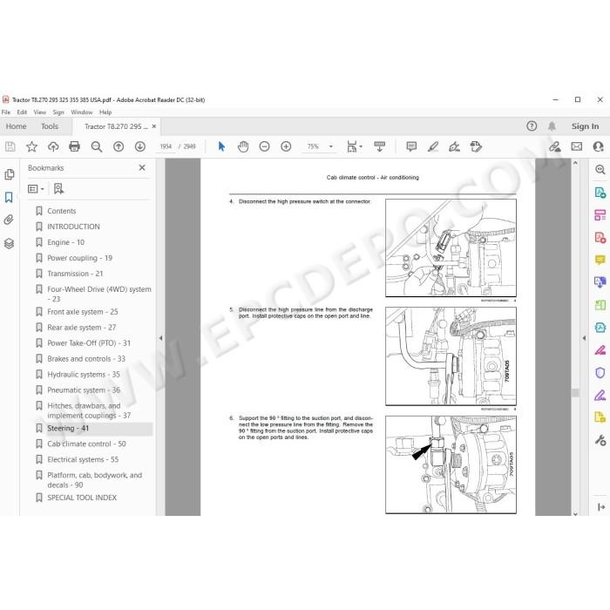This screenshot has width=610, height=610.
Task: Go to previous page arrow
Action: [x=119, y=146]
